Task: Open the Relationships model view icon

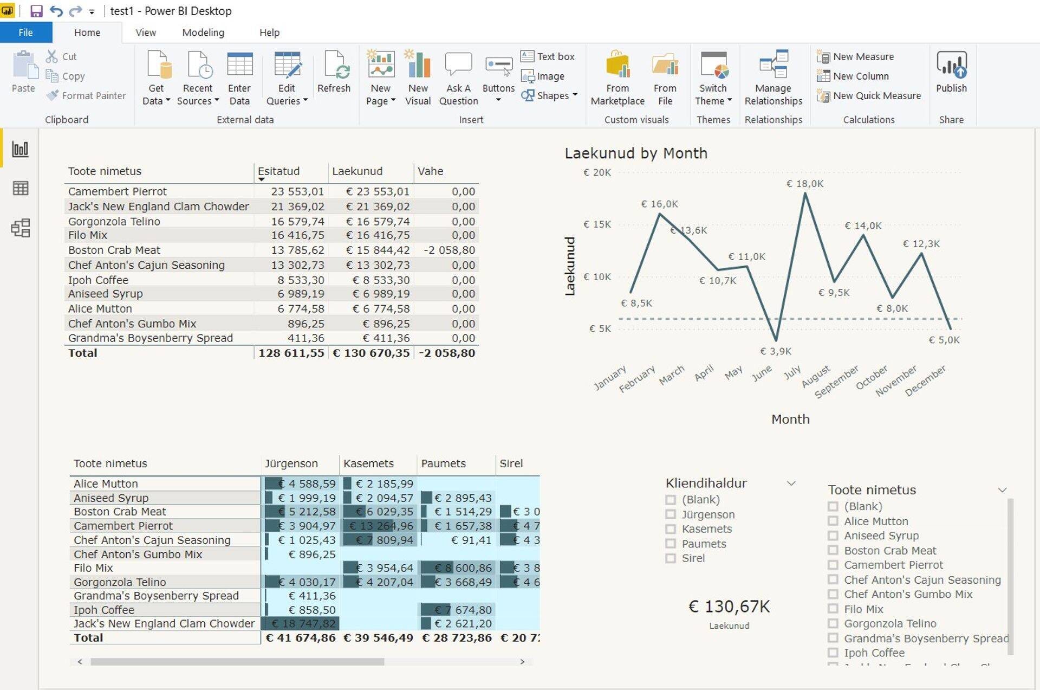Action: click(20, 228)
